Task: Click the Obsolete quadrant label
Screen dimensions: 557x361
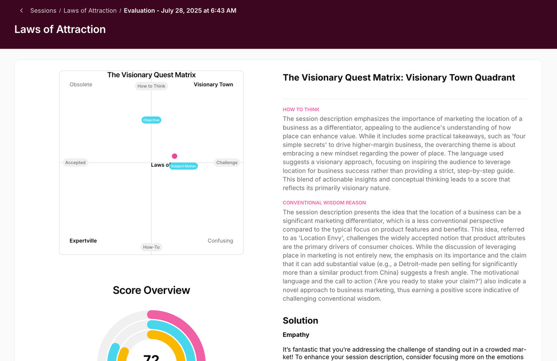Action: click(81, 84)
